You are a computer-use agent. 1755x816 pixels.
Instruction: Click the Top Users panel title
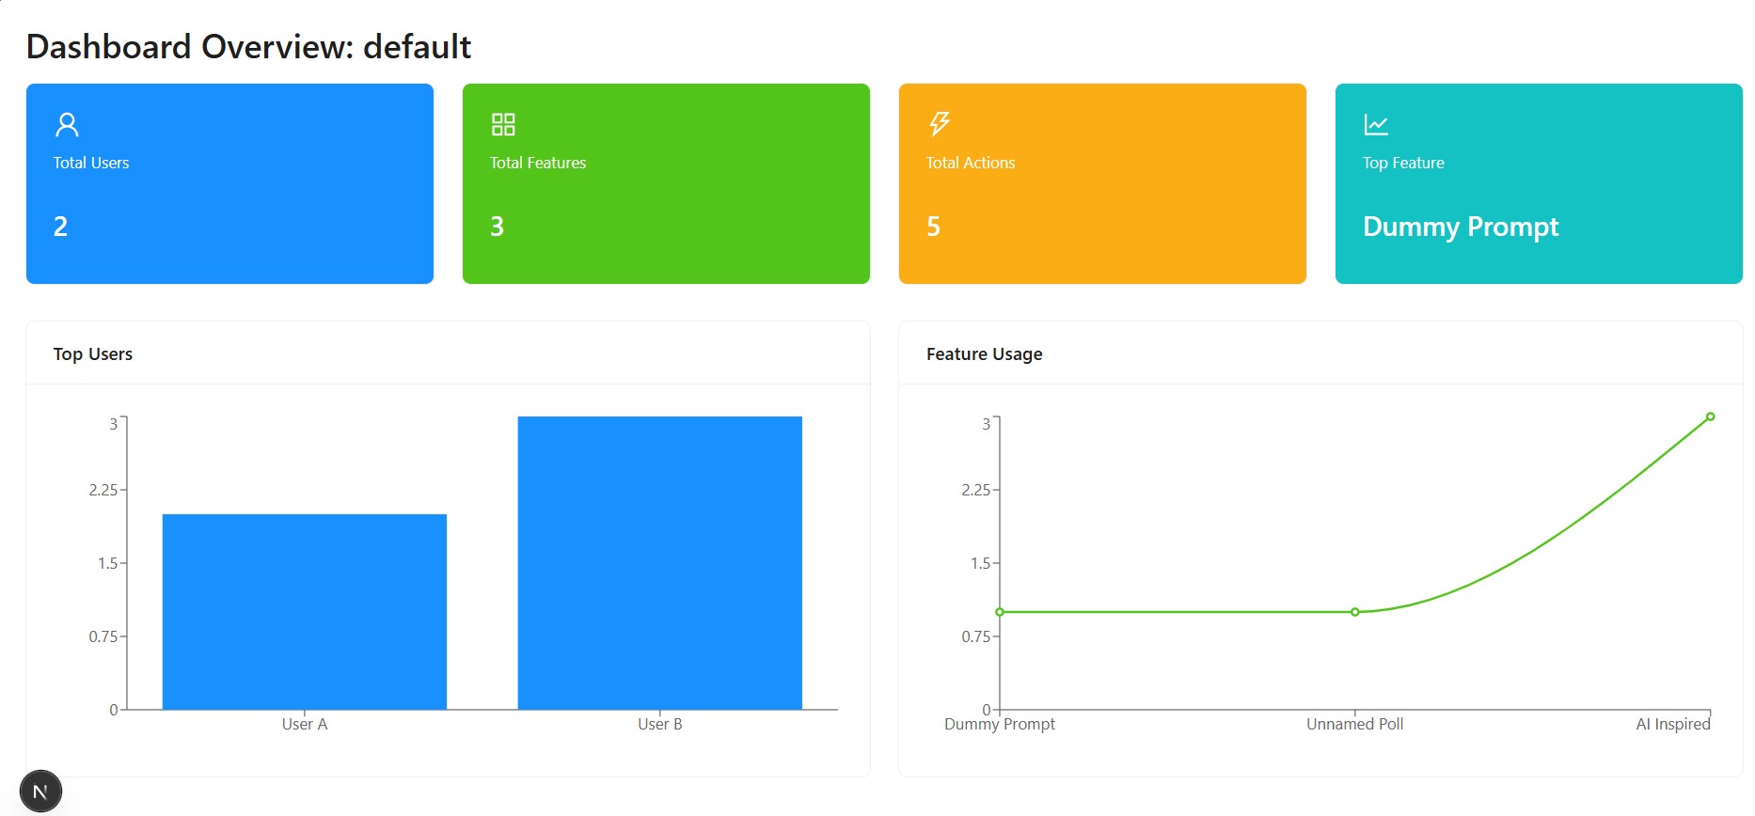pos(93,354)
